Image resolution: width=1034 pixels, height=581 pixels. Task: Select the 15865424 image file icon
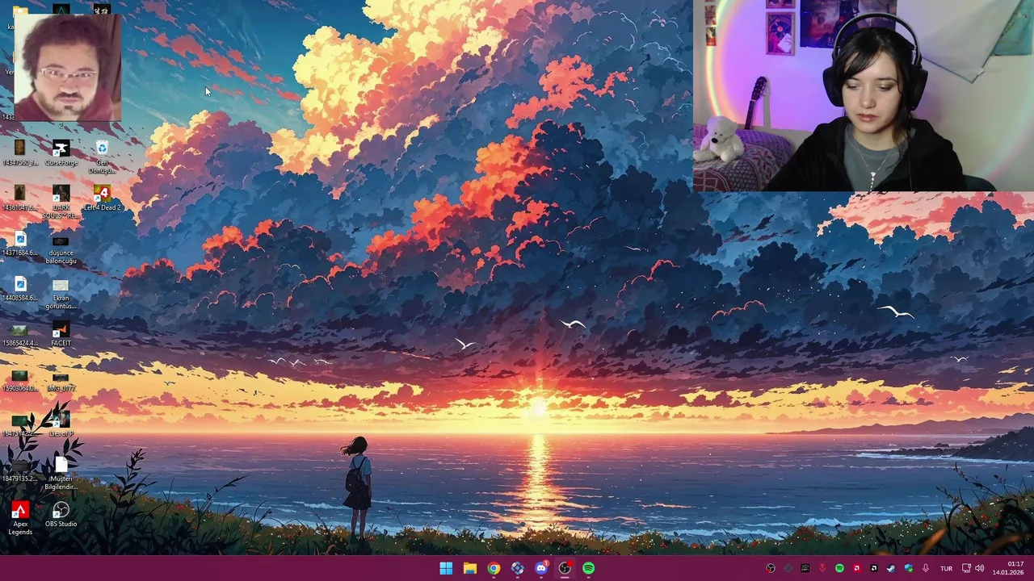(20, 334)
